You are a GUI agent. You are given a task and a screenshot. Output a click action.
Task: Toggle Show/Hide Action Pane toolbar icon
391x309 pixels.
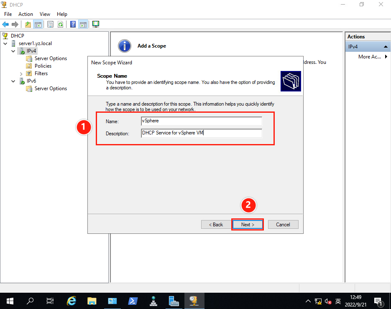(x=83, y=24)
